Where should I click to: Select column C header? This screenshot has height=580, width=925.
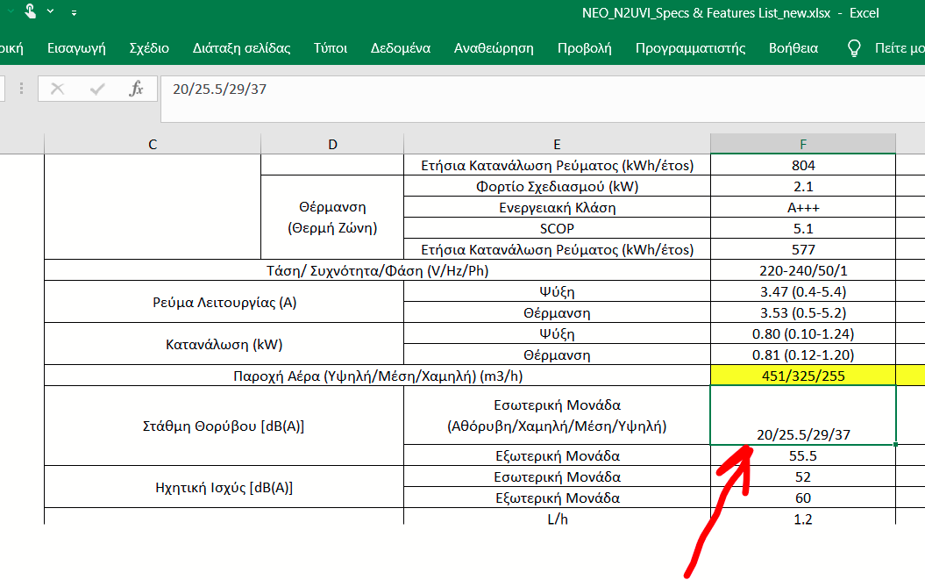tap(153, 144)
